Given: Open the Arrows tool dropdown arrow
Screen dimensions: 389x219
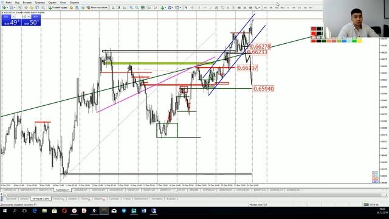Looking at the screenshot, I should [260, 7].
